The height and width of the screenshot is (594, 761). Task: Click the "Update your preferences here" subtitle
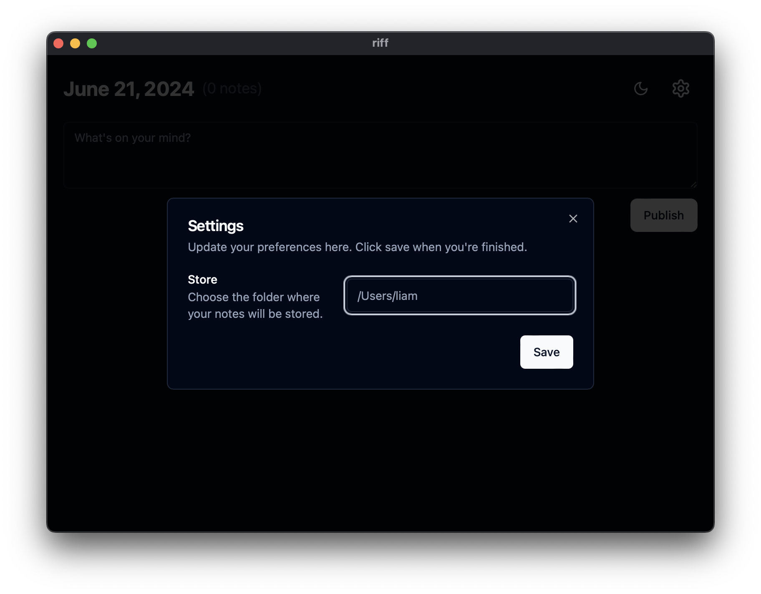tap(357, 247)
